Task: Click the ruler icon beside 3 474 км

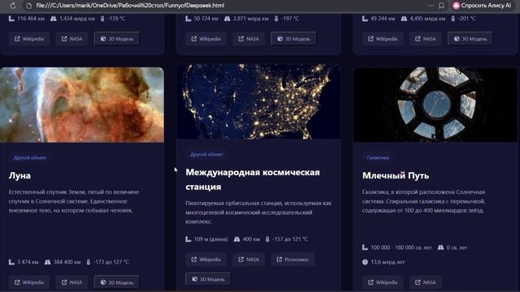Action: [11, 262]
